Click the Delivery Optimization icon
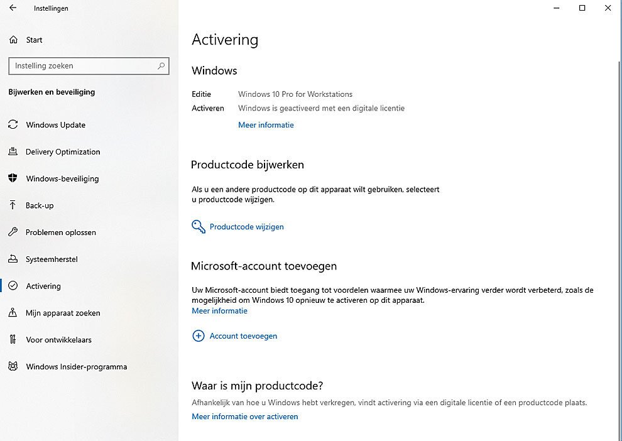This screenshot has width=622, height=441. pyautogui.click(x=13, y=151)
